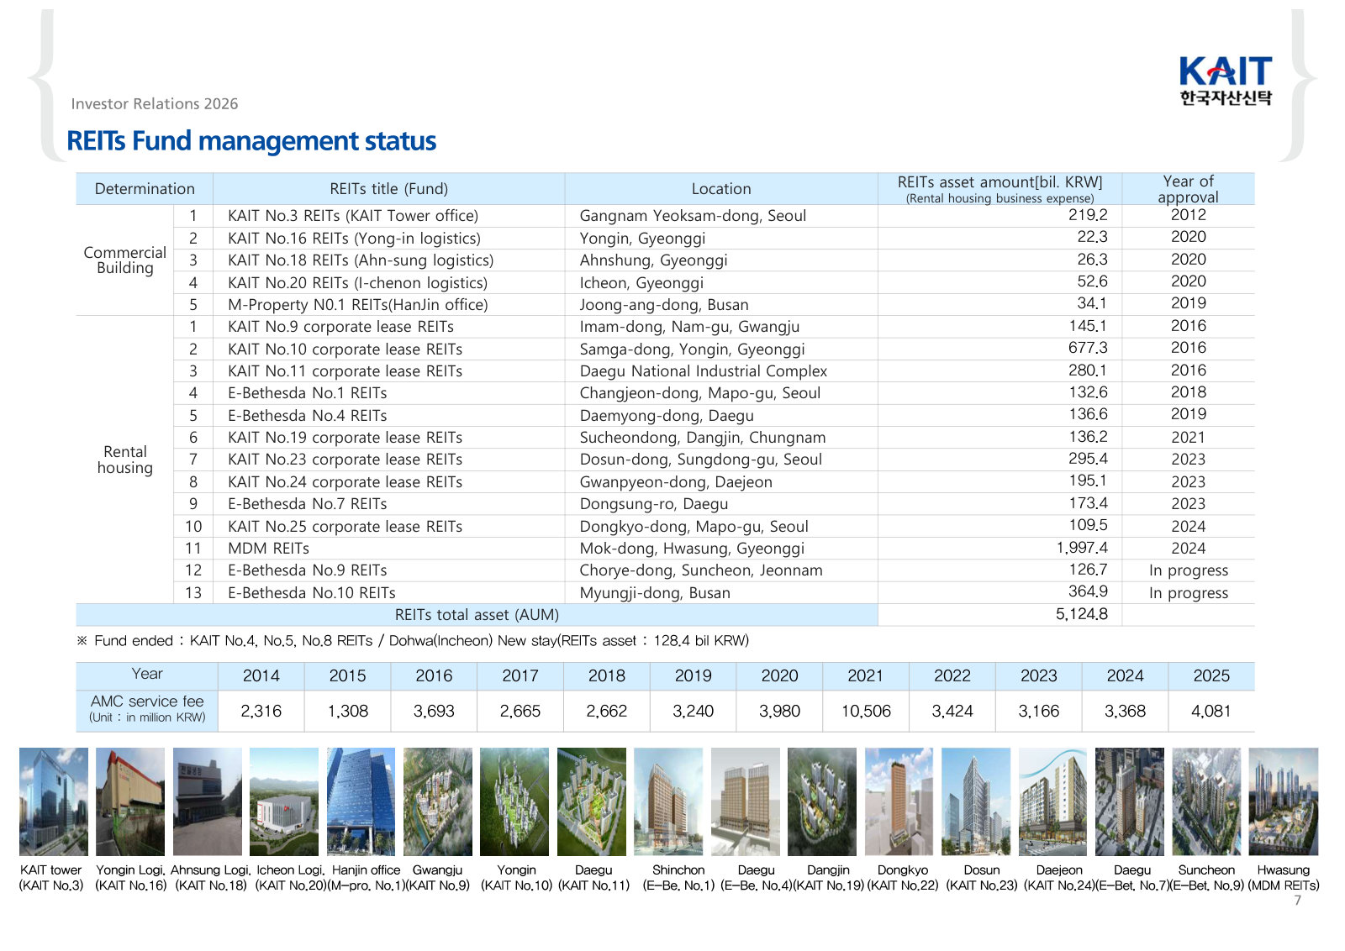Click the total AUM value '5,124.8'
This screenshot has height=951, width=1345.
tap(1082, 614)
